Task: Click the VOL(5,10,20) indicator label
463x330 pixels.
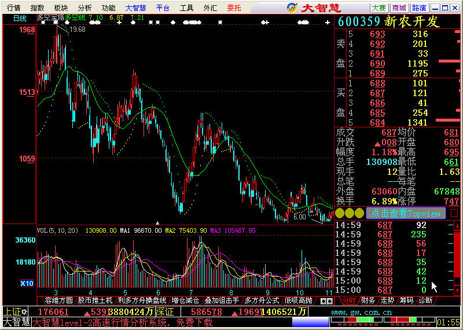Action: click(57, 230)
